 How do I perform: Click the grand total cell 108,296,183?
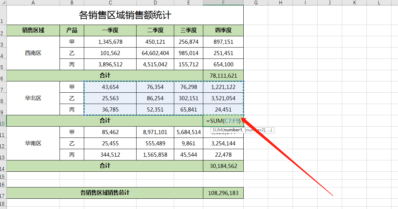click(x=223, y=193)
